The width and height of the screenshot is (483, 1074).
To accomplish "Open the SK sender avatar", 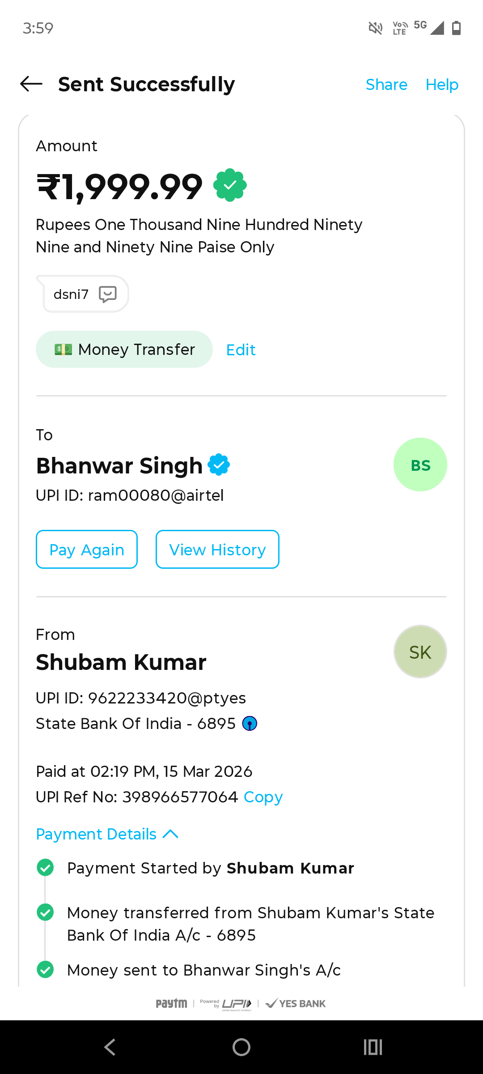I will [x=420, y=652].
